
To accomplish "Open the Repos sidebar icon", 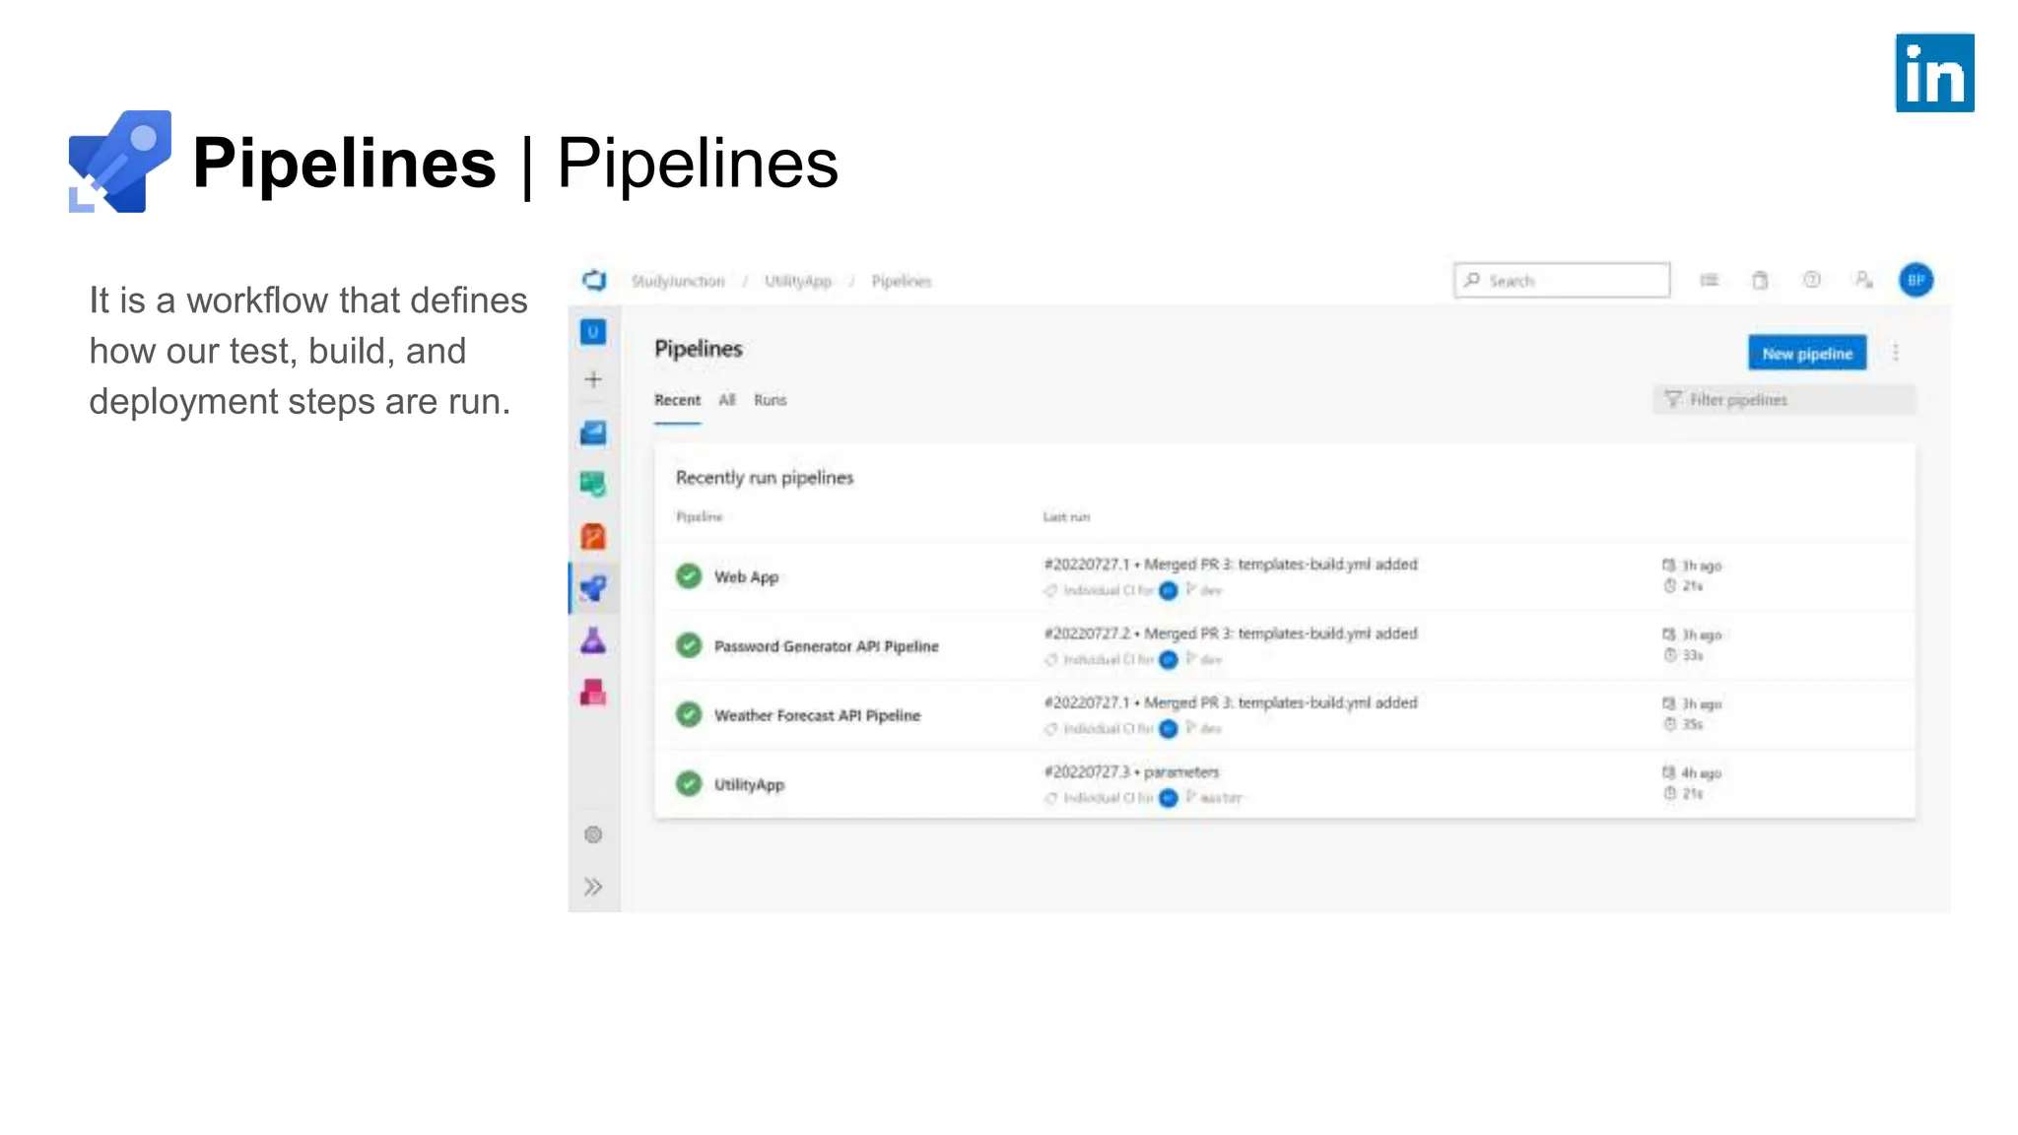I will tap(593, 536).
